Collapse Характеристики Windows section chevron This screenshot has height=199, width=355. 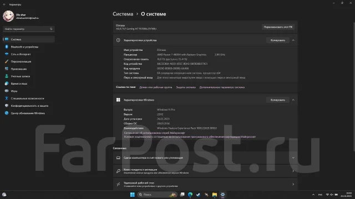pos(293,100)
